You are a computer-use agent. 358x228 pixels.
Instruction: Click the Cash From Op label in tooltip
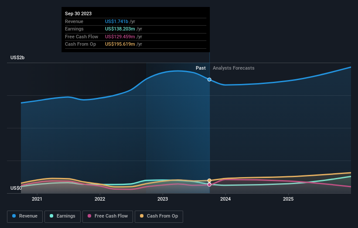(x=80, y=44)
